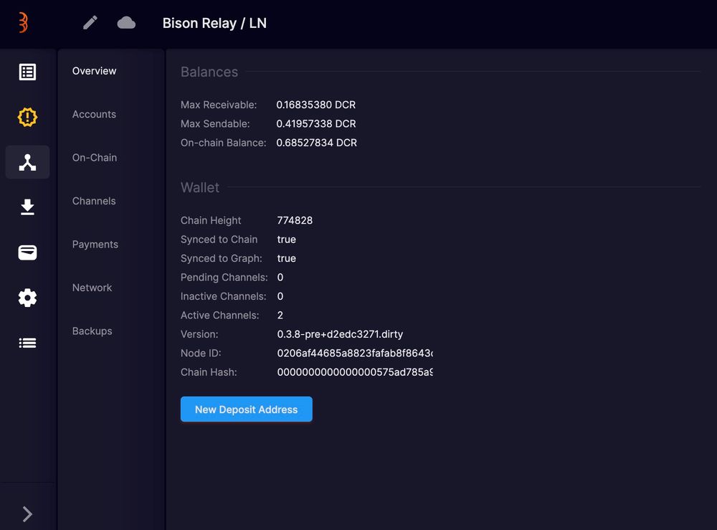The width and height of the screenshot is (717, 530).
Task: Click the New Deposit Address button
Action: (246, 409)
